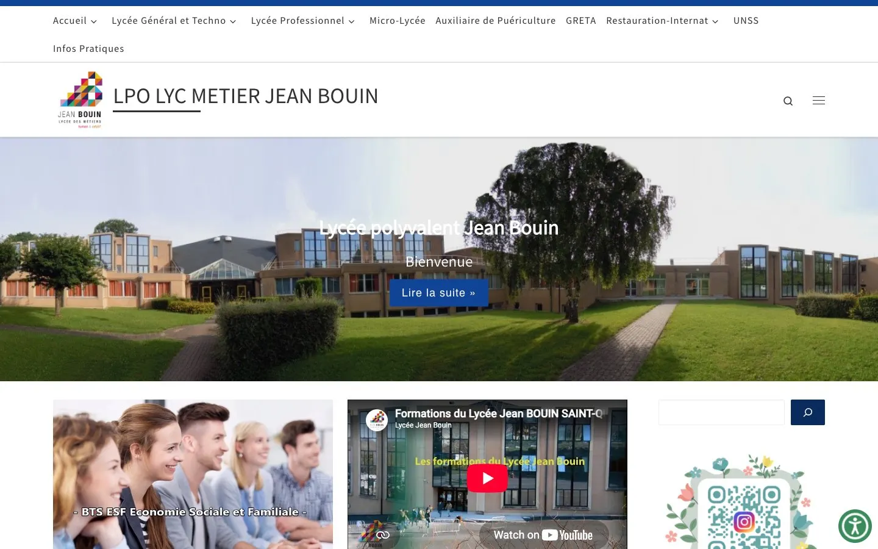Click Restauration-Internat menu label
The width and height of the screenshot is (878, 549).
(x=657, y=21)
